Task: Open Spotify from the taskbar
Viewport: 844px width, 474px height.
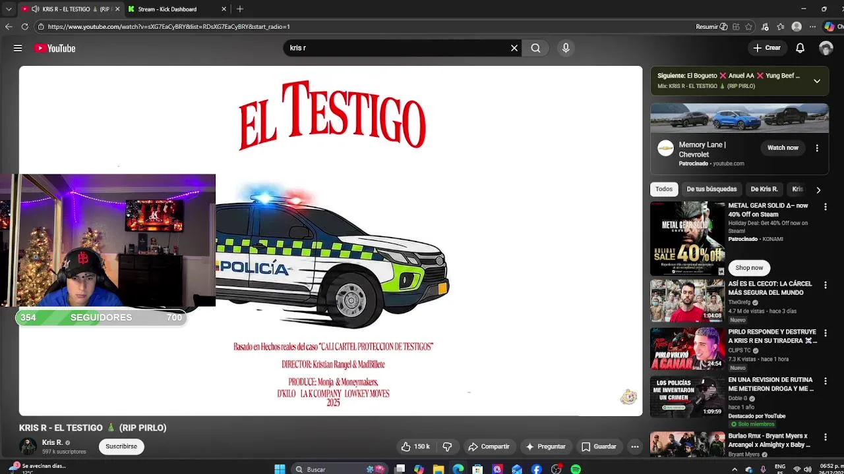Action: [x=576, y=469]
